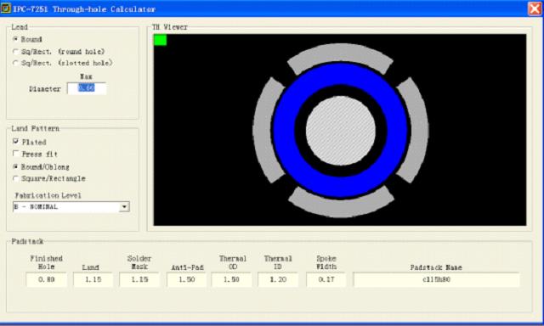Choose Square/Rectangle land pattern
Screen dimensions: 544x326
[x=15, y=178]
